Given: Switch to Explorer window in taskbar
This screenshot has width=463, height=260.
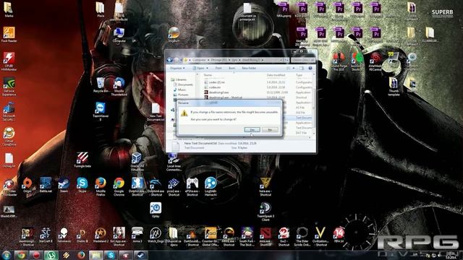Looking at the screenshot, I should pyautogui.click(x=96, y=255).
